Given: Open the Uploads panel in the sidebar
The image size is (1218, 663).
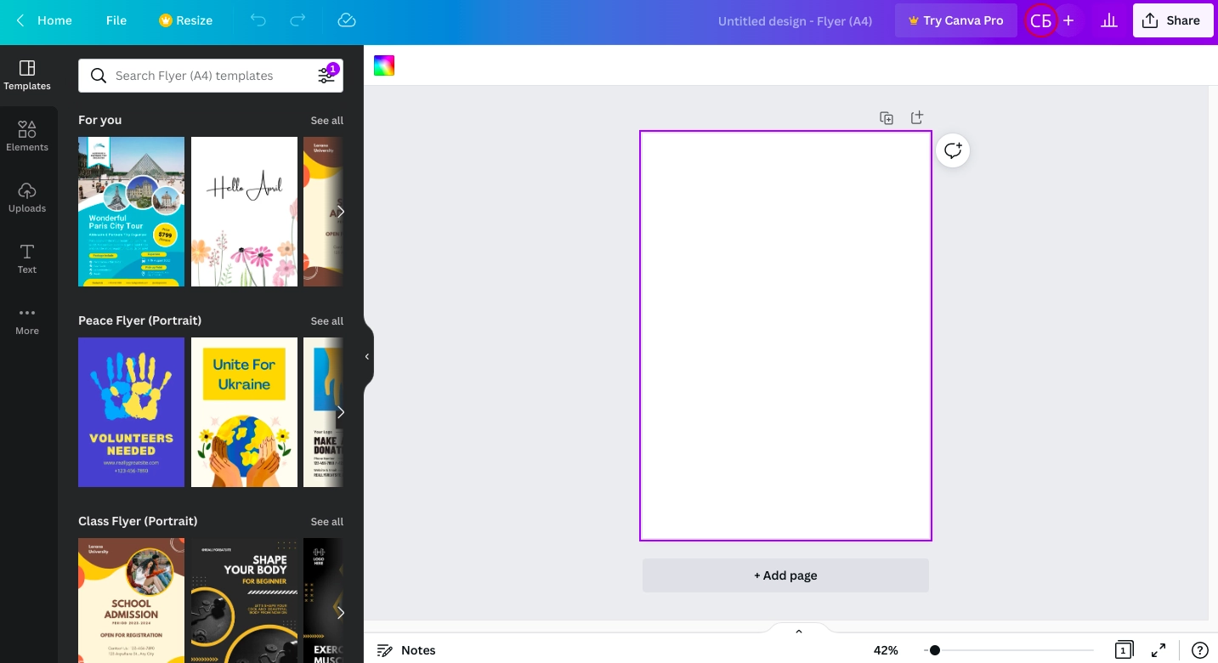Looking at the screenshot, I should click(x=27, y=197).
